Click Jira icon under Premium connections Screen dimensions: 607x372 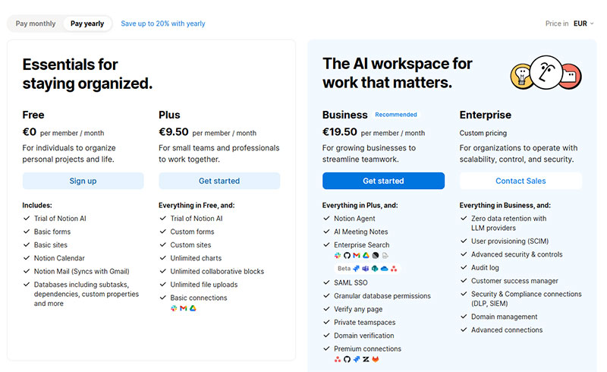357,360
